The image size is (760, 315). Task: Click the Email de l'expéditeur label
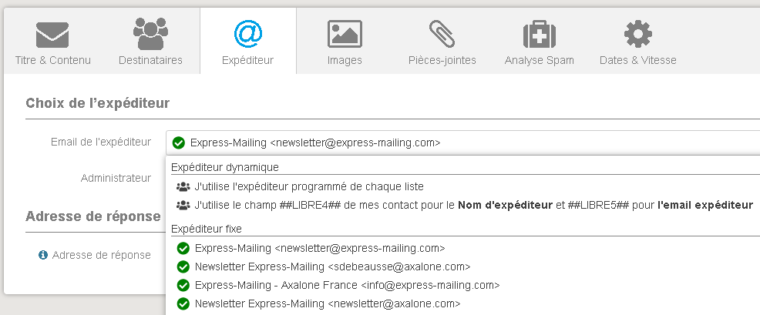(101, 142)
